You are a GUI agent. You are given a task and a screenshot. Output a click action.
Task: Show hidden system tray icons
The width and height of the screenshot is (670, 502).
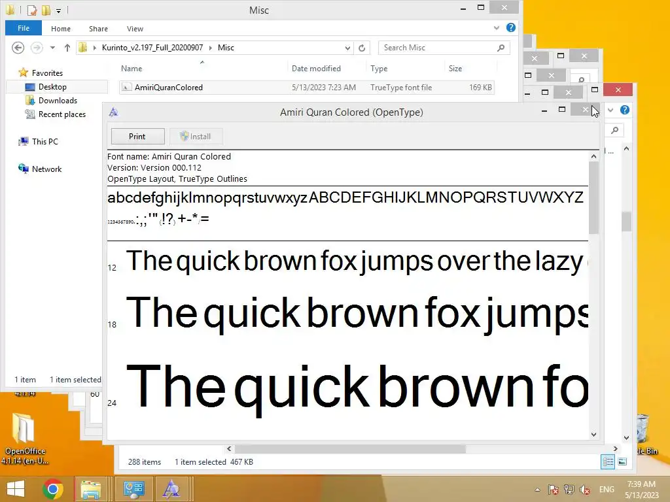point(538,490)
